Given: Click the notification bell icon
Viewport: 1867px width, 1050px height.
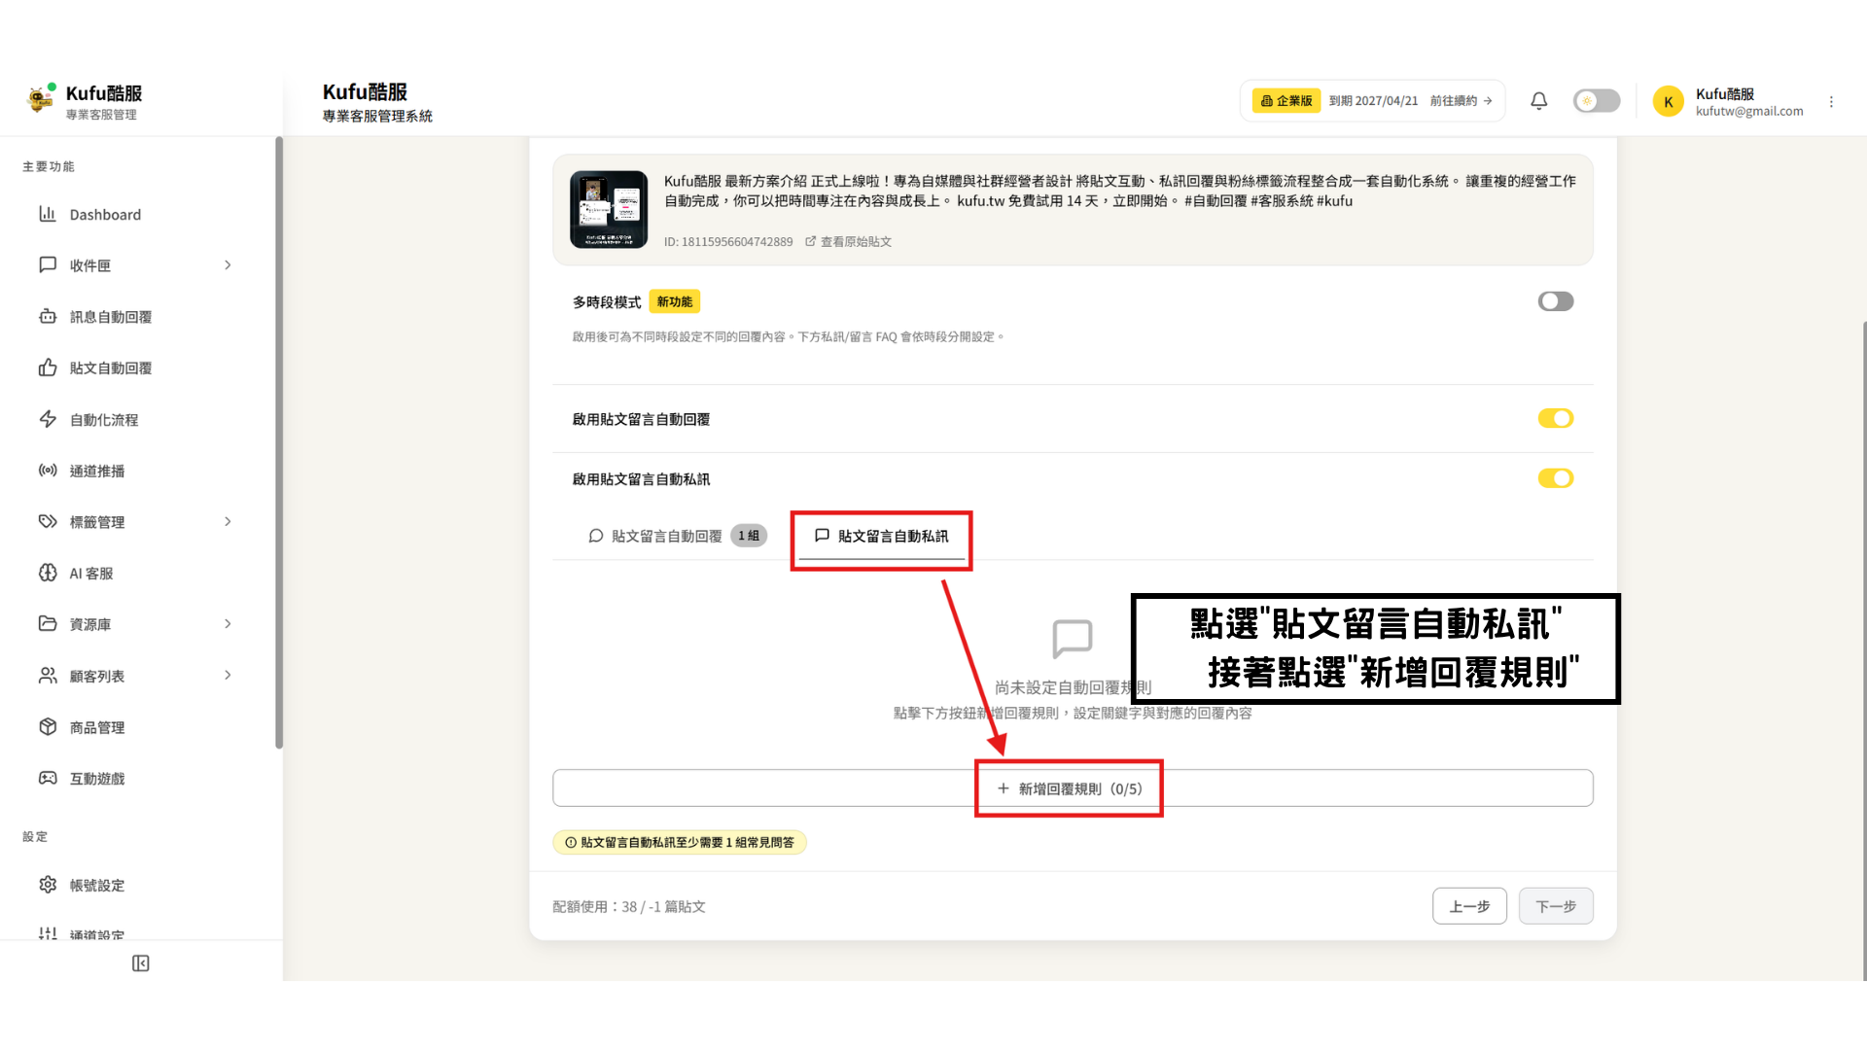Looking at the screenshot, I should [1538, 101].
